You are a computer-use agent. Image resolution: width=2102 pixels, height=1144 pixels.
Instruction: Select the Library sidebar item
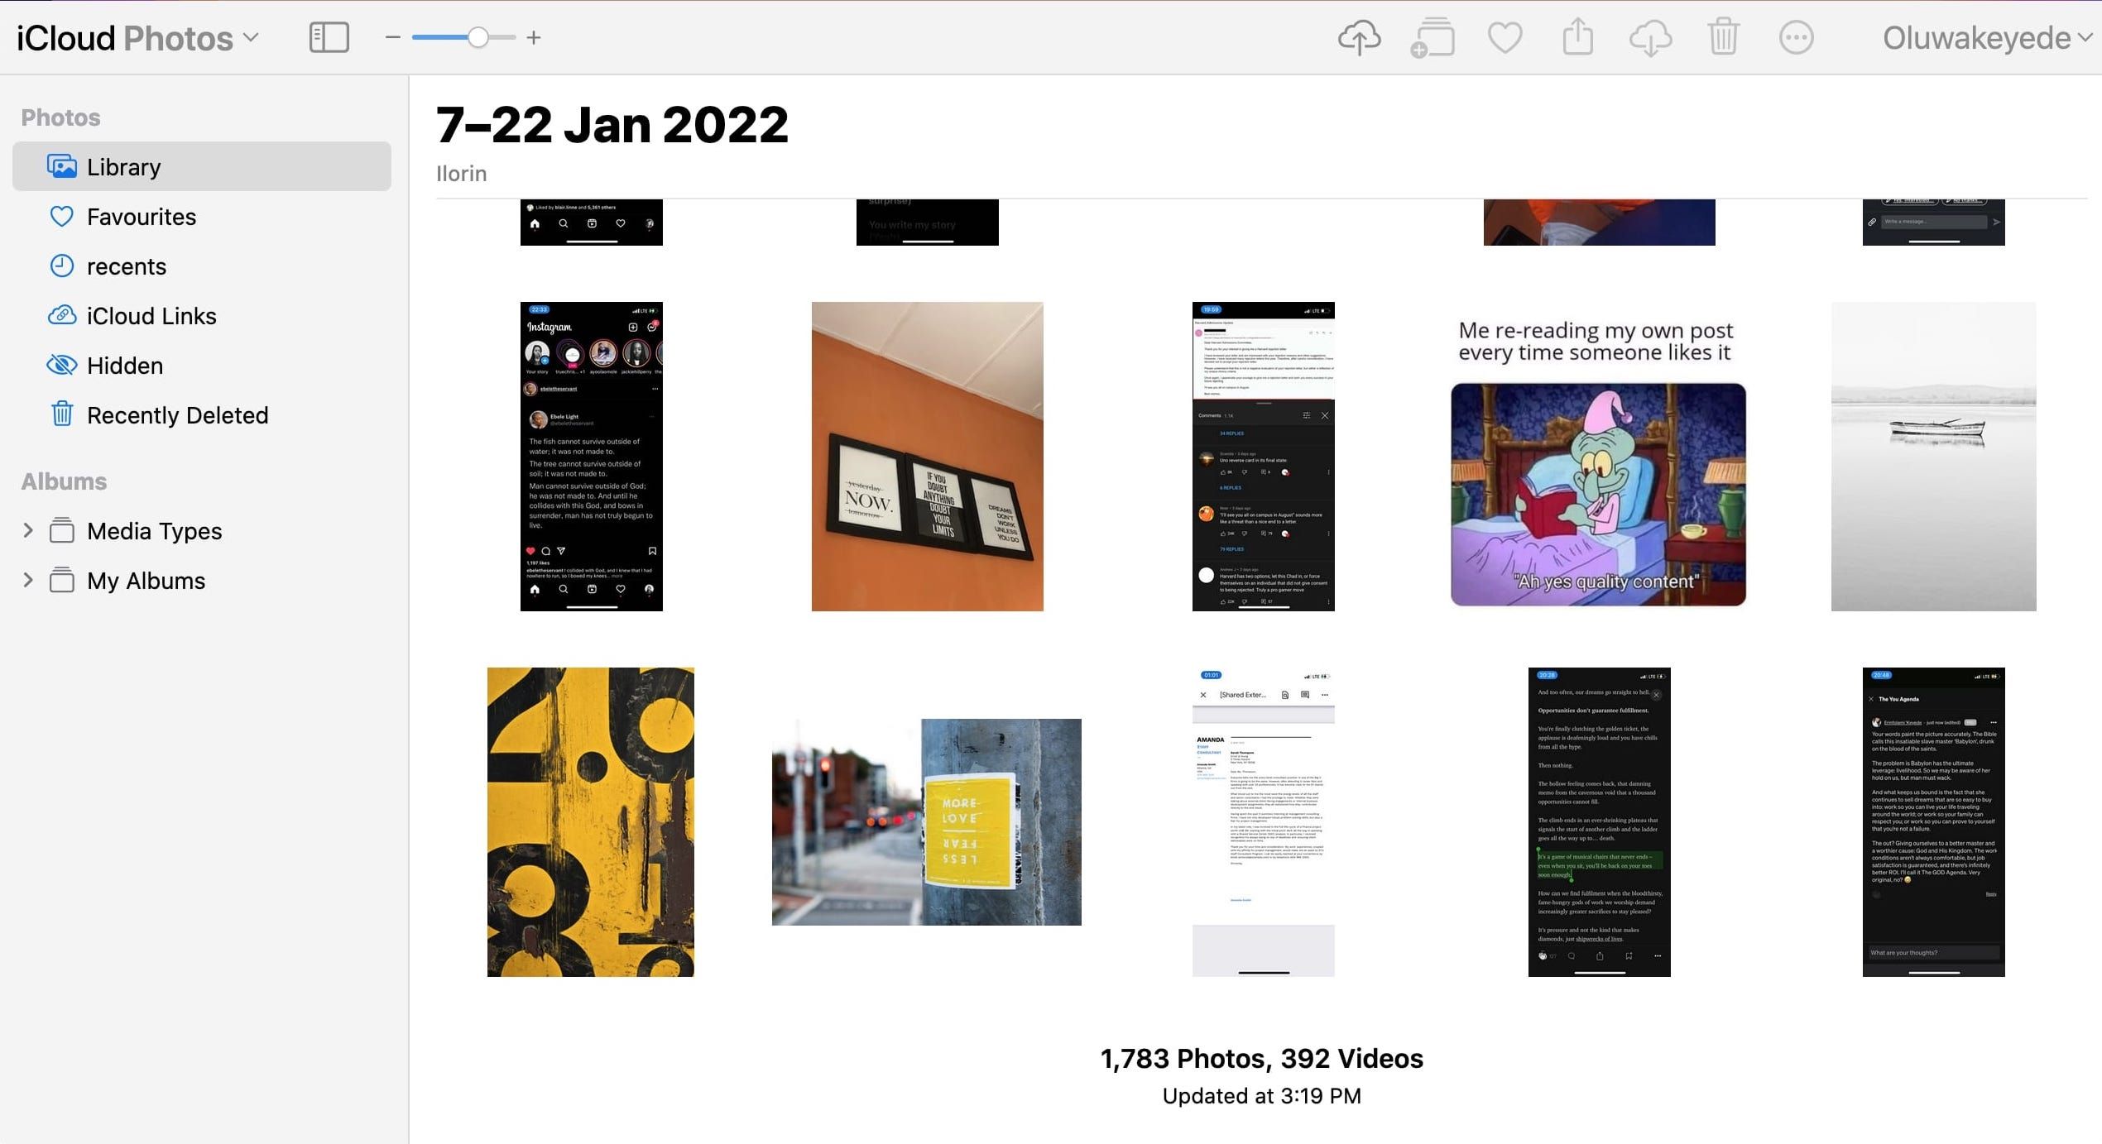[x=204, y=166]
